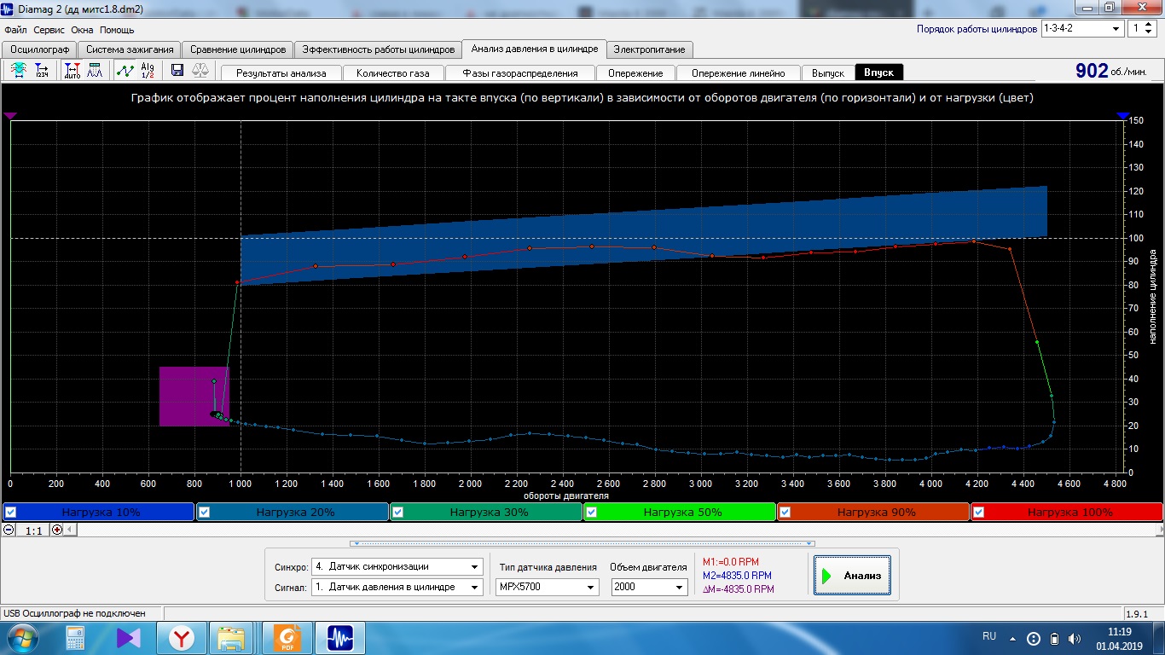
Task: Click the purple triangle marker at top left
Action: [10, 115]
